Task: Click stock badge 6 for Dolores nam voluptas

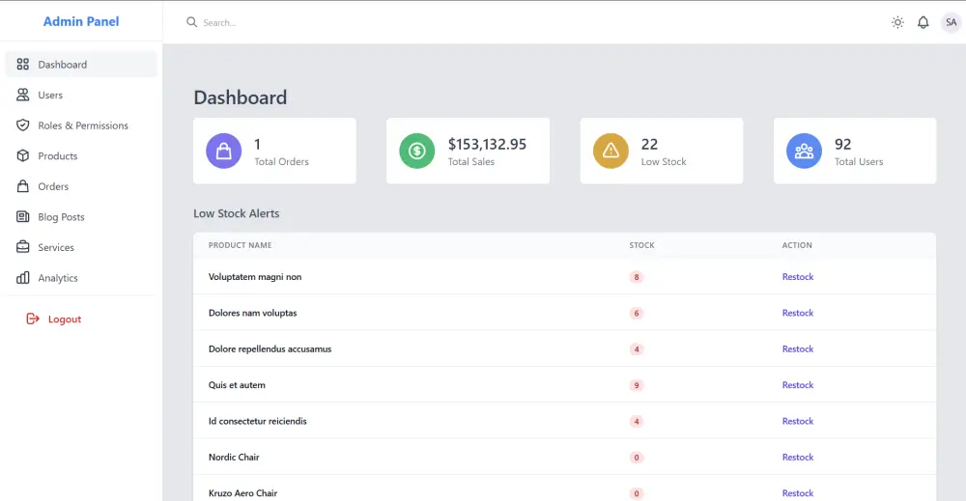Action: tap(637, 314)
